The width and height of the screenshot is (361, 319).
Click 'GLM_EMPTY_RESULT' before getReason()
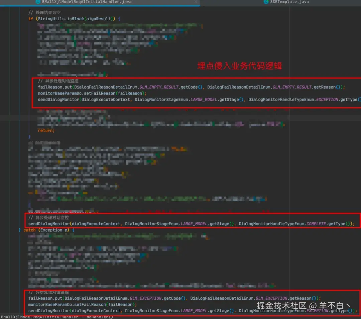(x=292, y=87)
